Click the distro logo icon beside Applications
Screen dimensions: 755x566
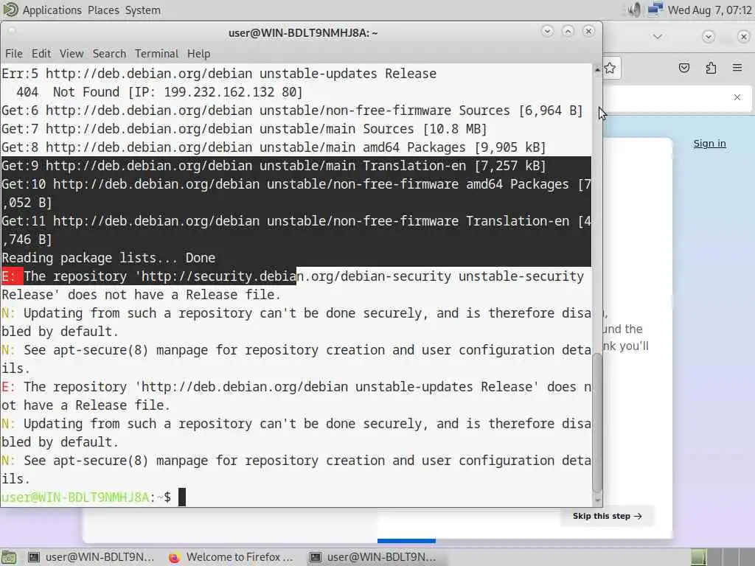10,10
